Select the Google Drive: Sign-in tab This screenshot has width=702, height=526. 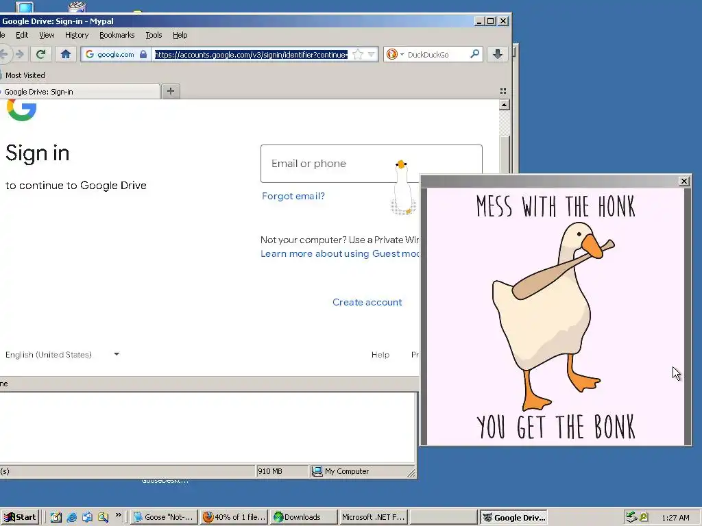click(78, 92)
